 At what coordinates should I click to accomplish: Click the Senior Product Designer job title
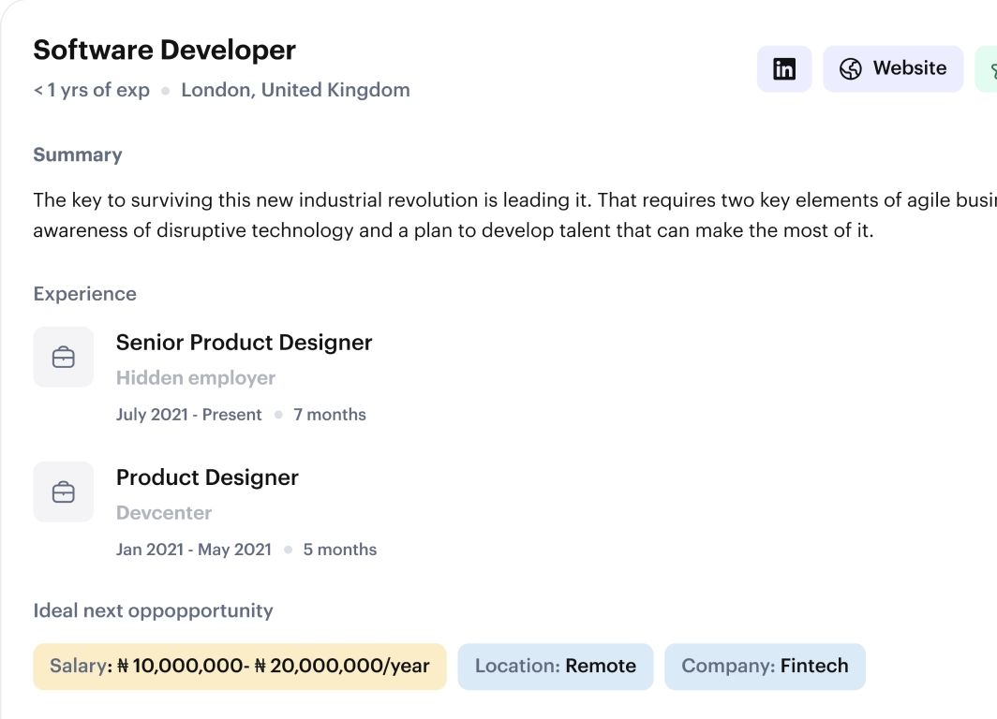(244, 343)
